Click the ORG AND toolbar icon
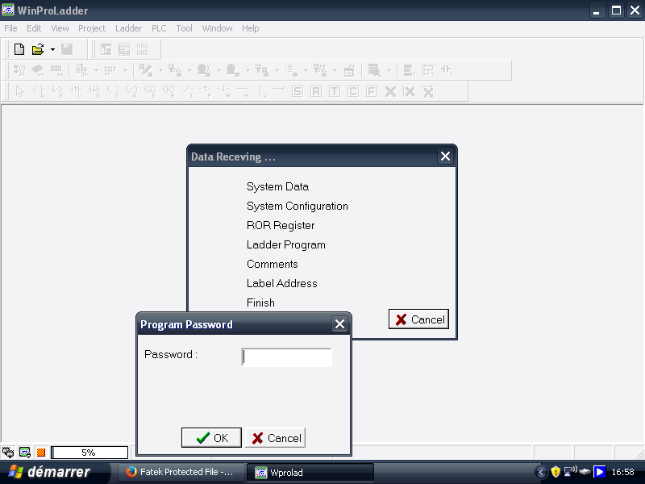 [143, 49]
